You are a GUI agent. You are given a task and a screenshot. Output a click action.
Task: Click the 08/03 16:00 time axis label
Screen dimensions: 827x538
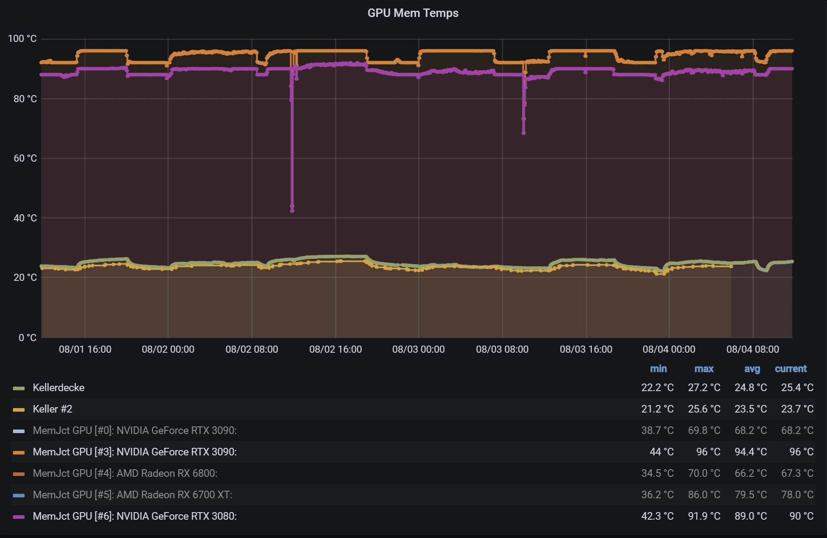(586, 350)
